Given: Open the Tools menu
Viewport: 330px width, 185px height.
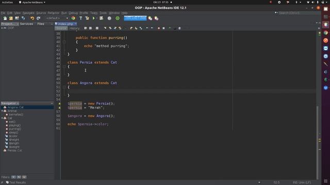Looking at the screenshot, I should [103, 13].
